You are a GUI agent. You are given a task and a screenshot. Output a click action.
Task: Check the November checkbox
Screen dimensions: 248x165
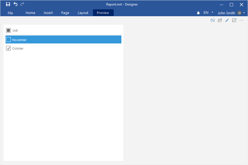(x=9, y=40)
